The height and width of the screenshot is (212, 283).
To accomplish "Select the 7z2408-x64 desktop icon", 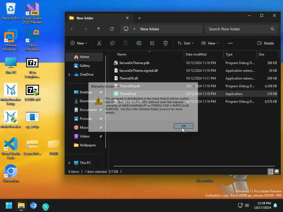I will tap(32, 93).
